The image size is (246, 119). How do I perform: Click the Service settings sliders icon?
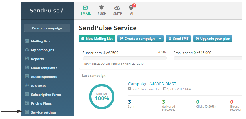27,112
